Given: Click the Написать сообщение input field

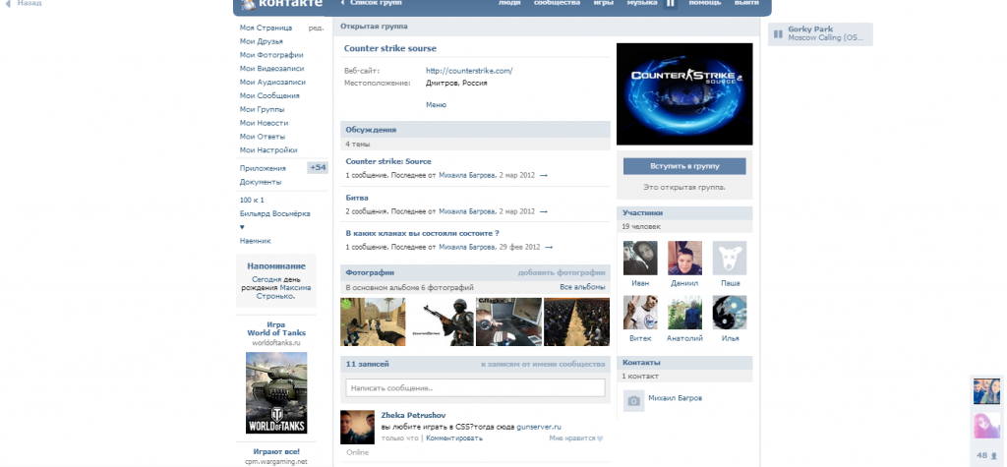Looking at the screenshot, I should point(474,388).
